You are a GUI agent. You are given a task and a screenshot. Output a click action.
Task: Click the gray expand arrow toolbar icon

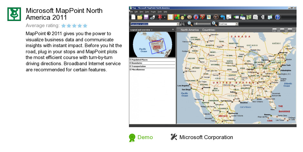229,17
